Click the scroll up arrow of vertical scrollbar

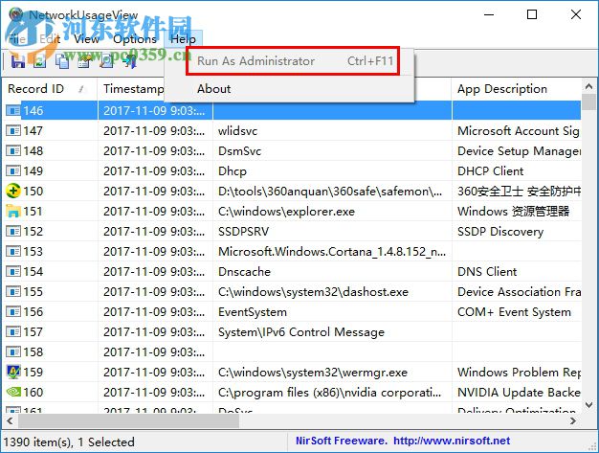tap(588, 87)
